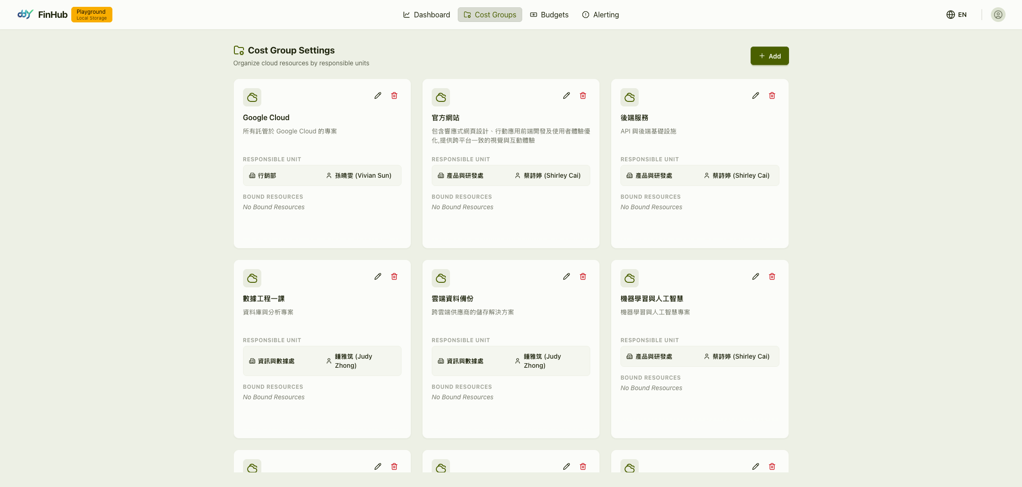Screen dimensions: 1022x487
Task: Delete the 機器學習與人工智慧 cost group
Action: 772,276
